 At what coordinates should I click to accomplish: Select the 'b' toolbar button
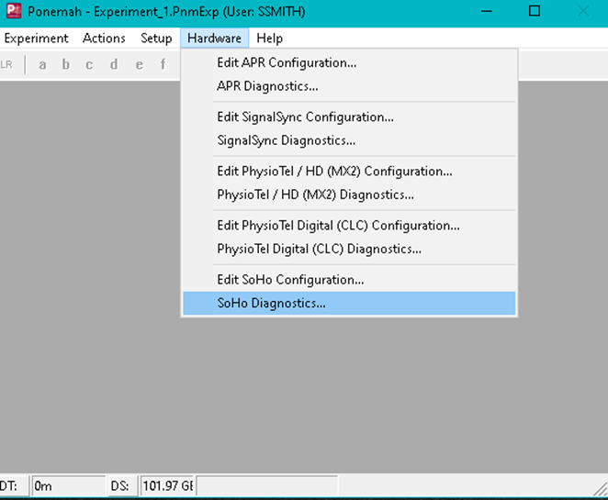[65, 64]
